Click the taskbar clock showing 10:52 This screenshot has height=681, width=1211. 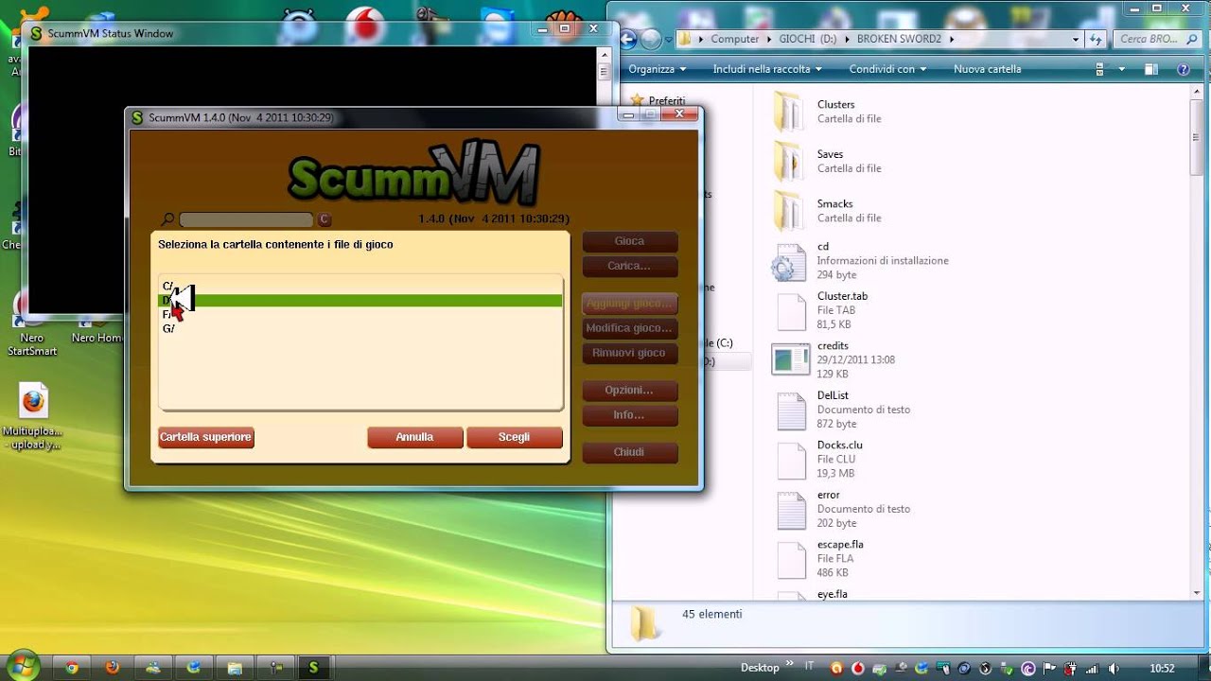click(1162, 668)
